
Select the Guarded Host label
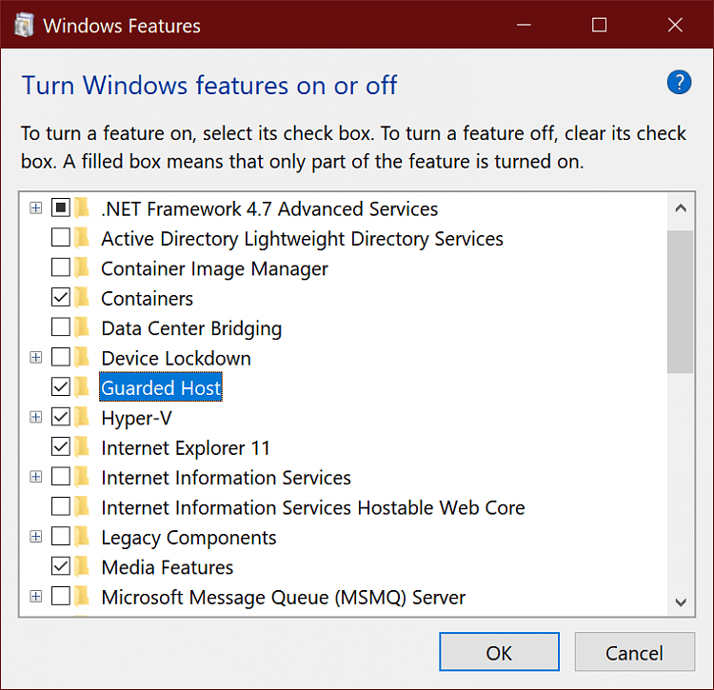161,387
